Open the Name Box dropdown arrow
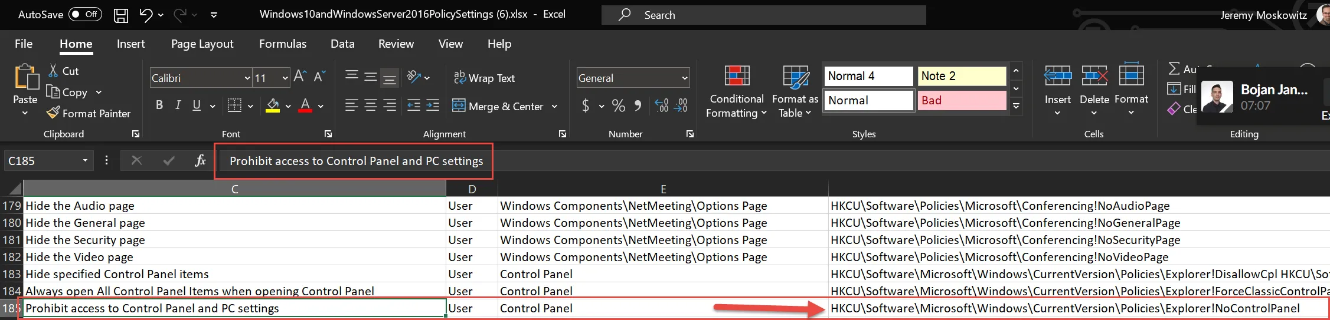This screenshot has width=1330, height=320. point(85,160)
